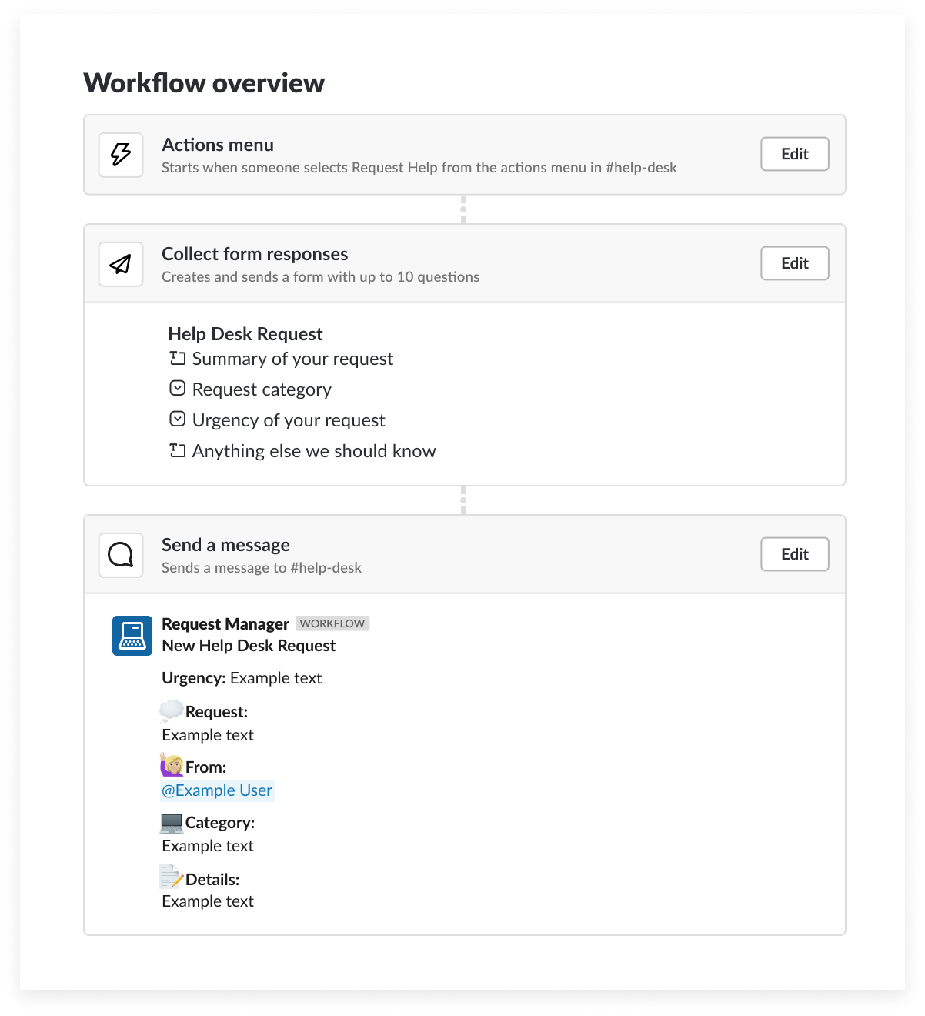This screenshot has height=1016, width=925.
Task: Open the Request category dropdown icon
Action: 177,388
